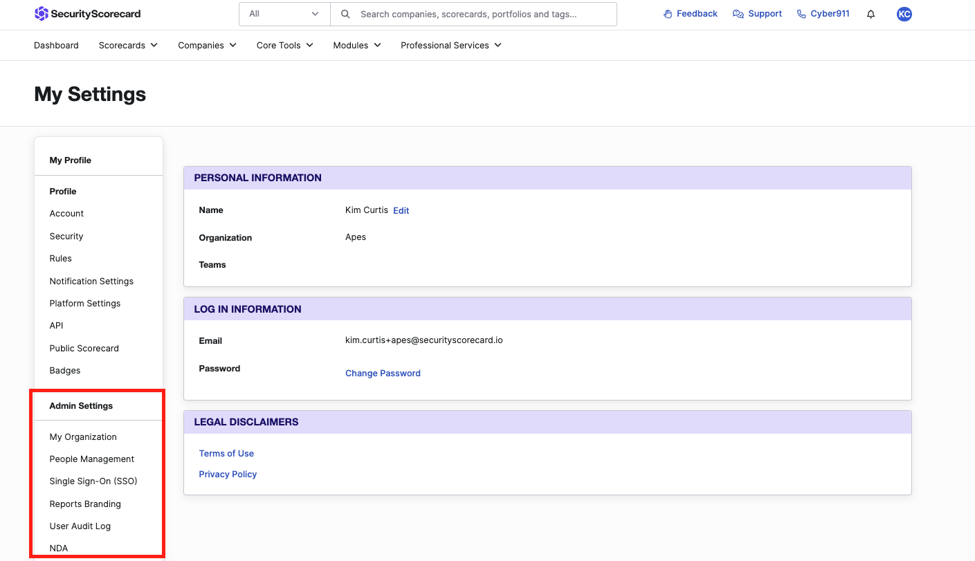
Task: Click the Admin Settings heading
Action: click(81, 405)
